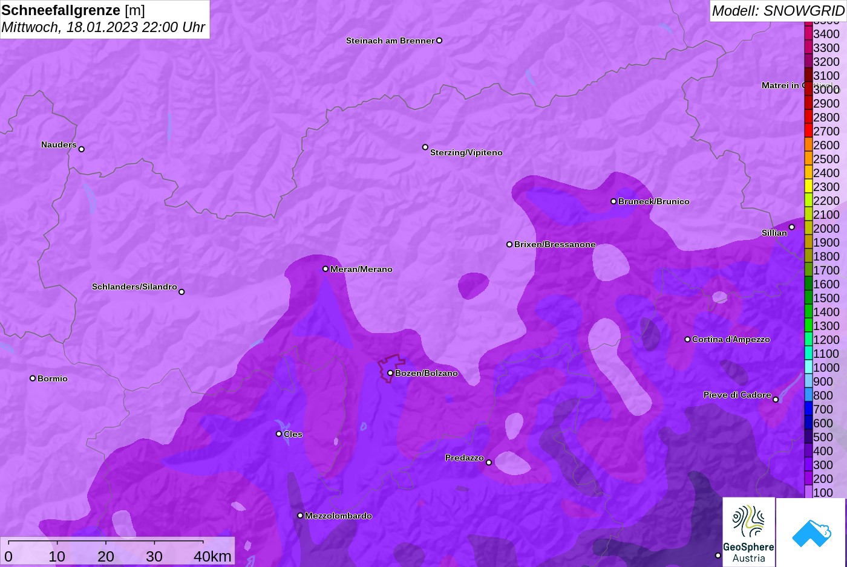Click the Bormio marker dot
Image resolution: width=847 pixels, height=567 pixels.
pos(33,378)
